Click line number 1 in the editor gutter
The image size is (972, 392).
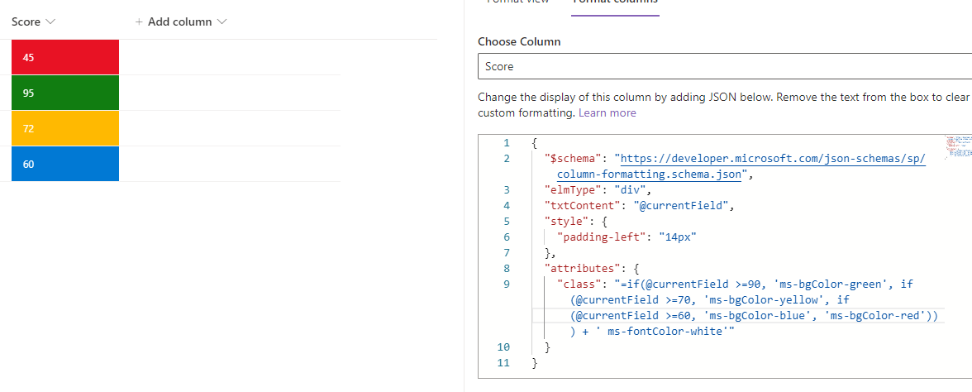coord(507,142)
